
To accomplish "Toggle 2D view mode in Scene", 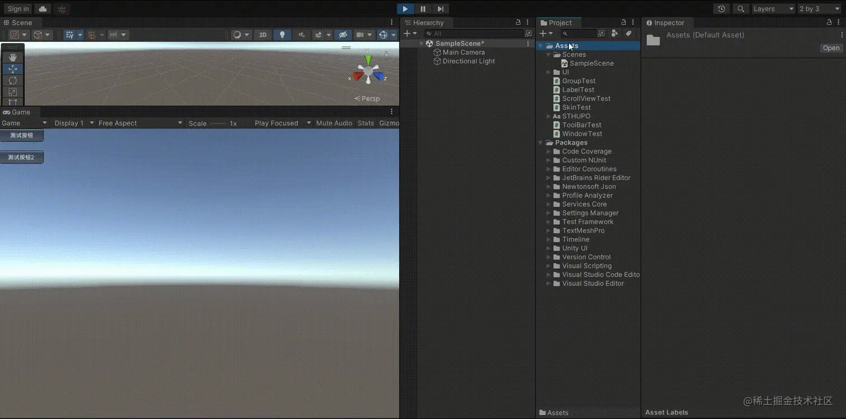I will [x=262, y=35].
